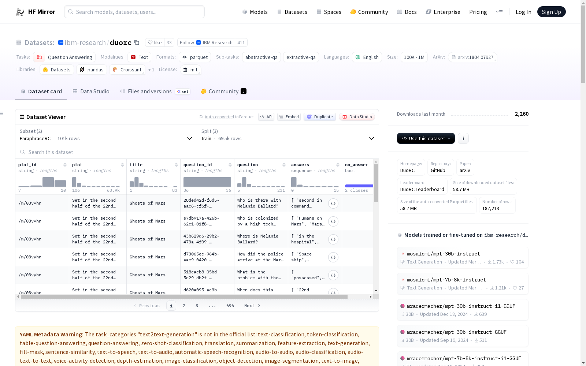Screen dimensions: 586x366
Task: Expand the Use this dataset dropdown
Action: click(x=426, y=138)
